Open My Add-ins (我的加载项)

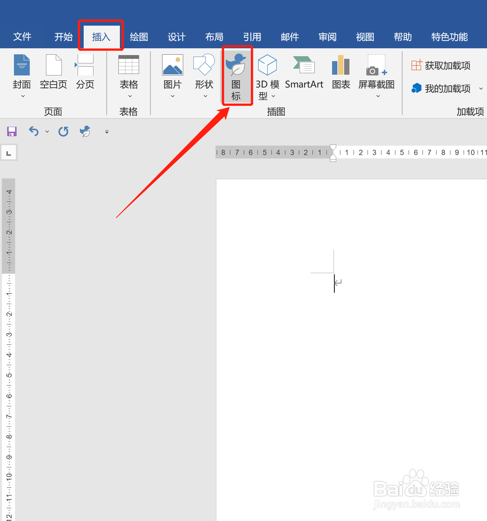click(x=441, y=89)
